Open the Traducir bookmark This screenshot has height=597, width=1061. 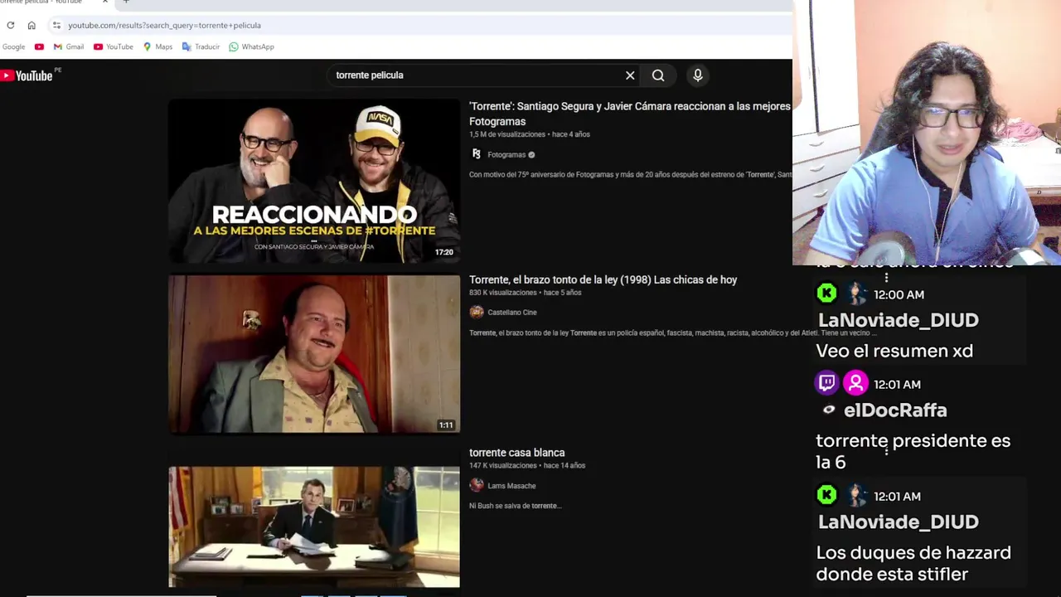tap(201, 46)
